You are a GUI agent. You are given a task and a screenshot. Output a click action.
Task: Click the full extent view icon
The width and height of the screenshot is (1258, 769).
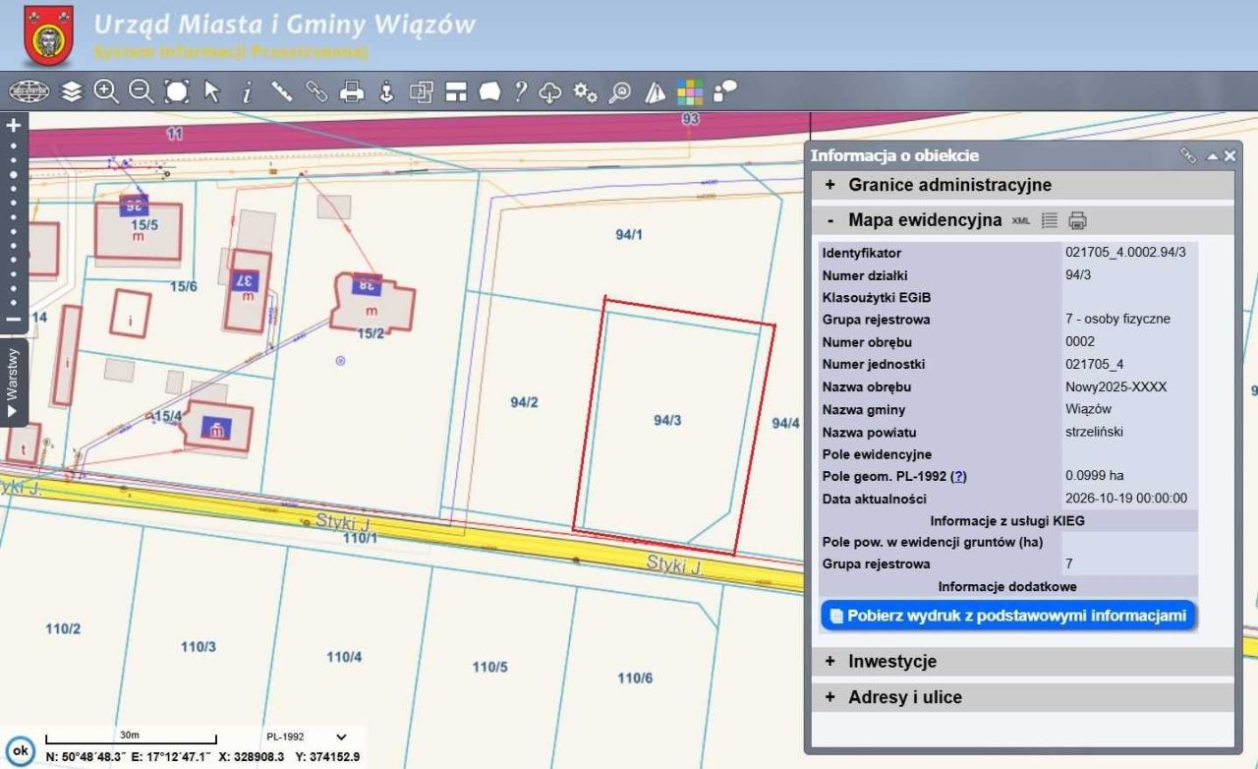pyautogui.click(x=177, y=91)
